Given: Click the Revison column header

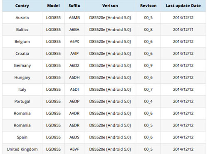Looking at the screenshot, I should pyautogui.click(x=148, y=6).
